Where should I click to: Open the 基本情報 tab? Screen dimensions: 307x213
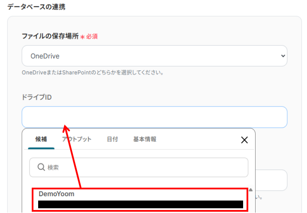[x=144, y=139]
